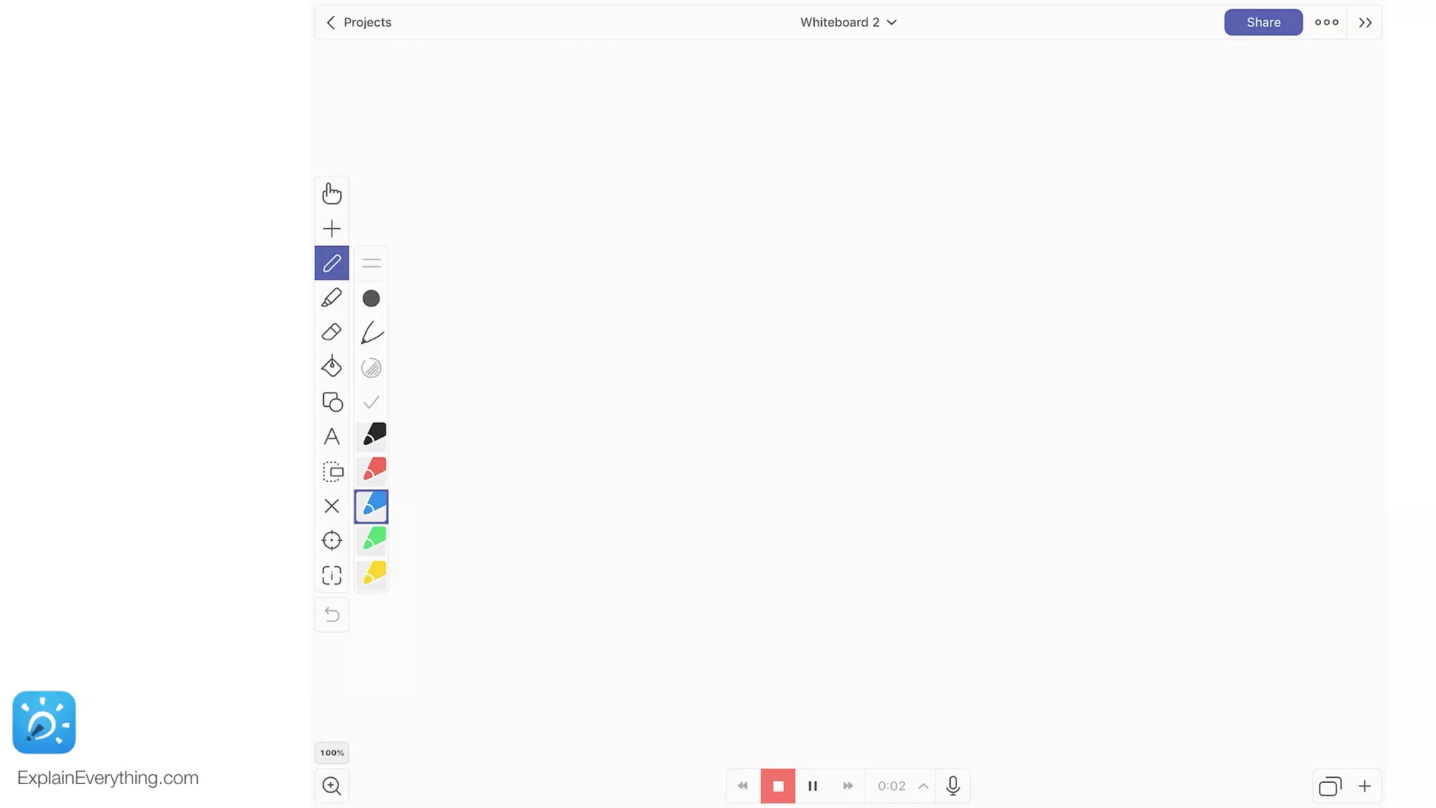The width and height of the screenshot is (1436, 808).
Task: Open the Whiteboard 2 title dropdown
Action: click(x=848, y=22)
